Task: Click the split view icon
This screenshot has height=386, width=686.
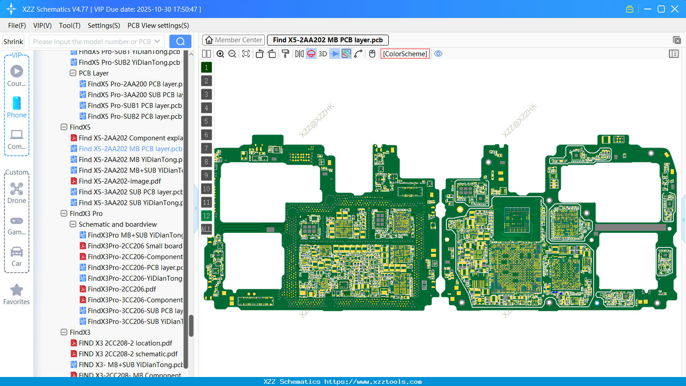Action: [206, 54]
